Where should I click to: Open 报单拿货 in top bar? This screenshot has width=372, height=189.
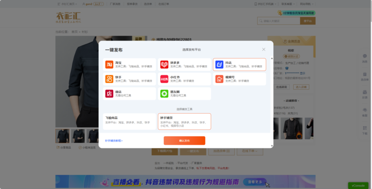(132, 4)
